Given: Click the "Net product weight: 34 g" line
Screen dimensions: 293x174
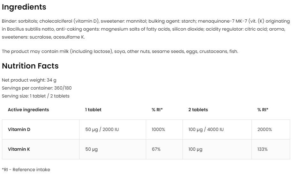Looking at the screenshot, I should [29, 80].
